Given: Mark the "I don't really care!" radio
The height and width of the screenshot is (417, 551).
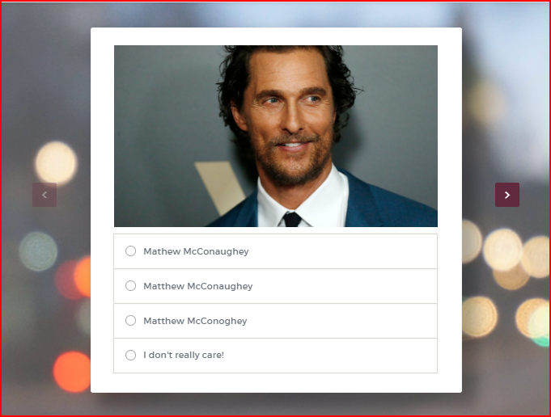Looking at the screenshot, I should click(x=130, y=356).
